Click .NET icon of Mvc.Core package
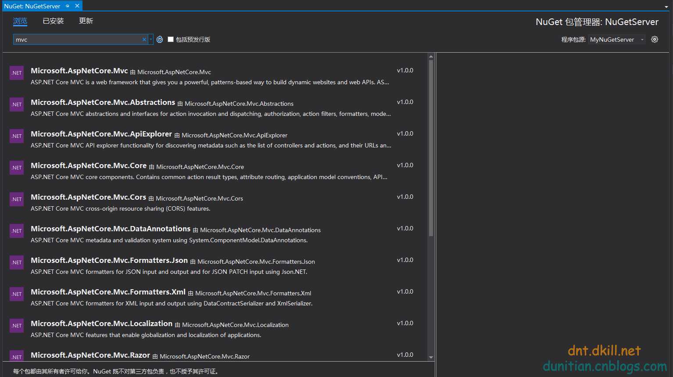673x377 pixels. pos(17,168)
